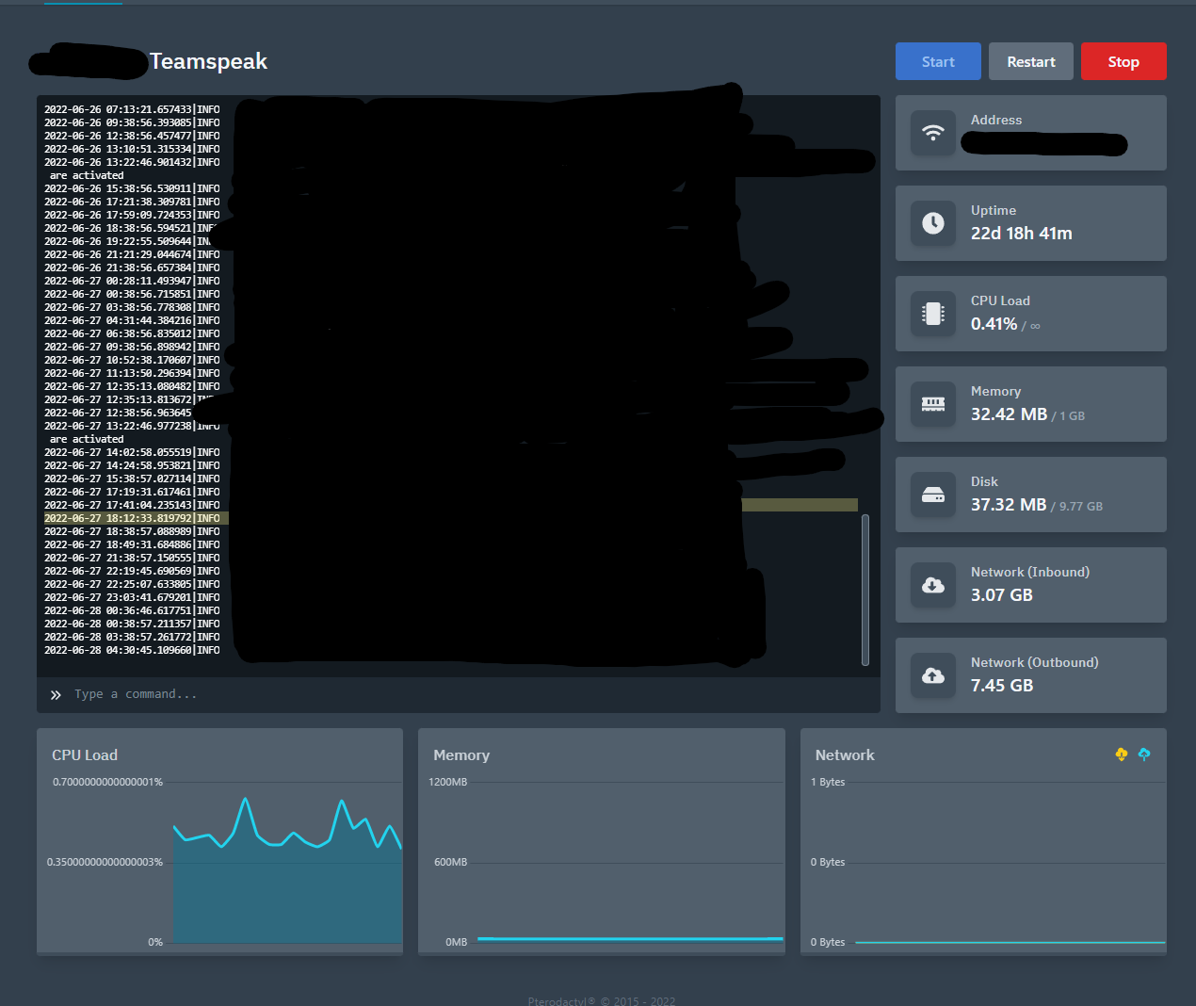Click the disk drive icon beside Disk usage
The width and height of the screenshot is (1196, 1006).
point(933,495)
